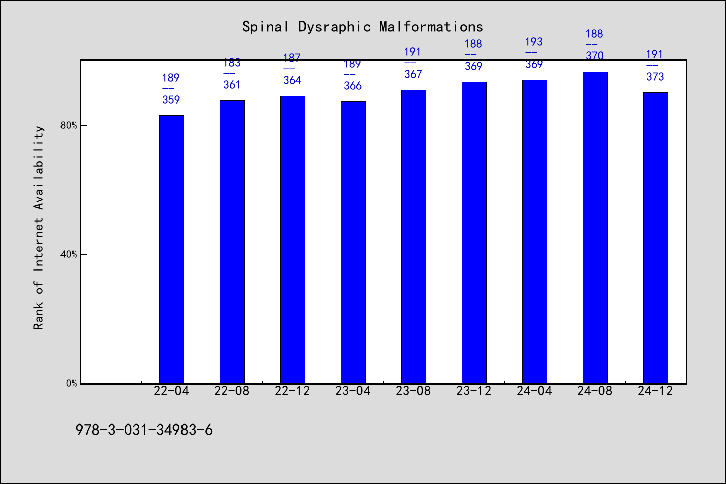This screenshot has width=726, height=484.
Task: Select the blue bar for 23-04
Action: point(353,243)
